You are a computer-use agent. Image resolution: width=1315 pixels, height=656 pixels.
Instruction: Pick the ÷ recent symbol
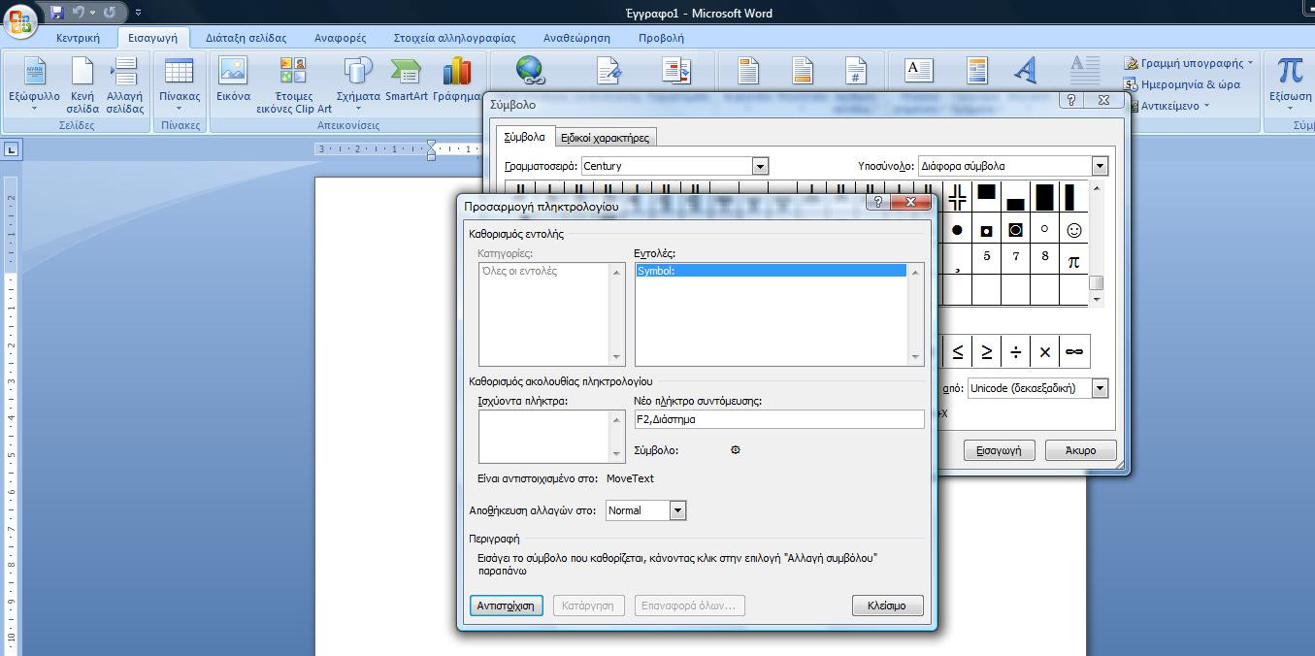coord(1015,351)
